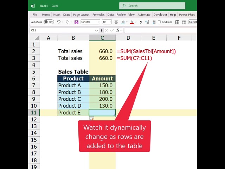Click the formula bar three-dot handle
Screen dimensions: 225x169
point(101,30)
